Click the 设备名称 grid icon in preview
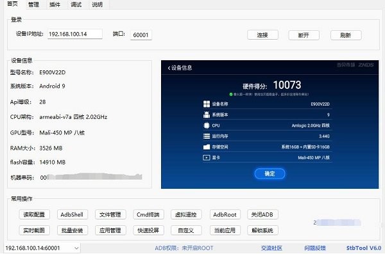385x254 pixels. 207,104
